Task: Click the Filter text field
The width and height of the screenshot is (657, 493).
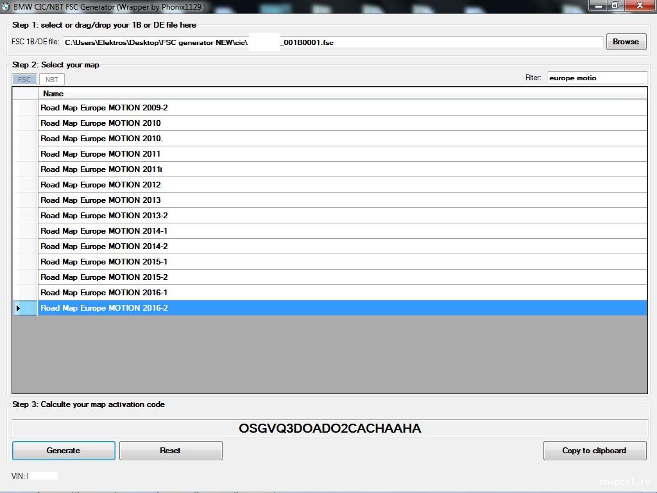Action: click(x=597, y=78)
